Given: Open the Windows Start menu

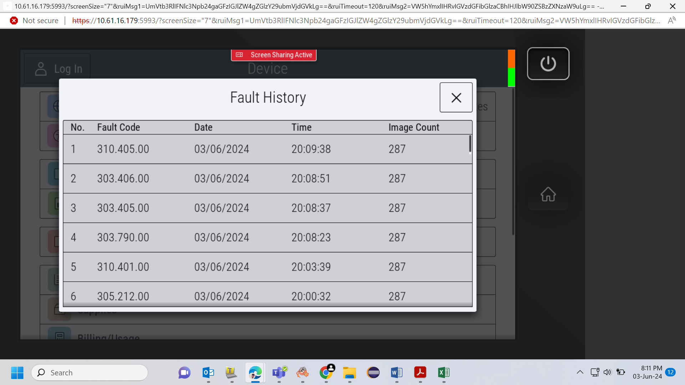Looking at the screenshot, I should (17, 373).
